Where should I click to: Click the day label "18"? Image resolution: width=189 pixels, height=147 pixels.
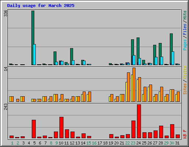[x=105, y=143]
